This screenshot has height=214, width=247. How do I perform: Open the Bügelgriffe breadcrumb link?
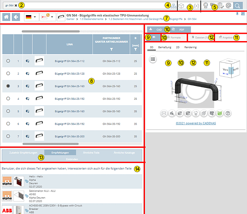click(176, 19)
